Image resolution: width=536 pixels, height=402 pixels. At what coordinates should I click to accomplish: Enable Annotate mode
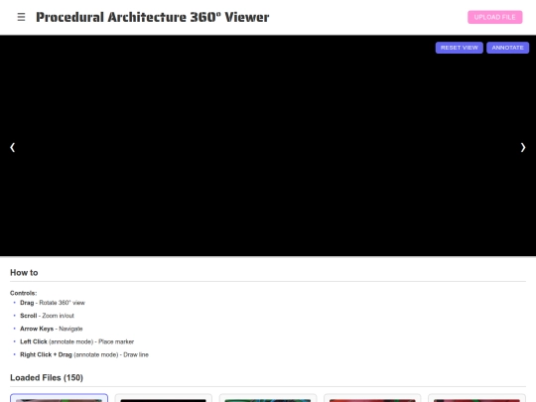coord(507,48)
